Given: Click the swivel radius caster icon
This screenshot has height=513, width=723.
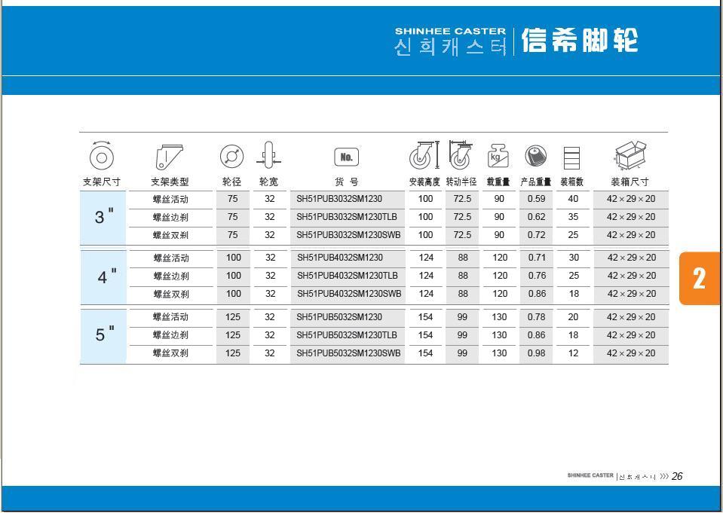Looking at the screenshot, I should tap(460, 156).
